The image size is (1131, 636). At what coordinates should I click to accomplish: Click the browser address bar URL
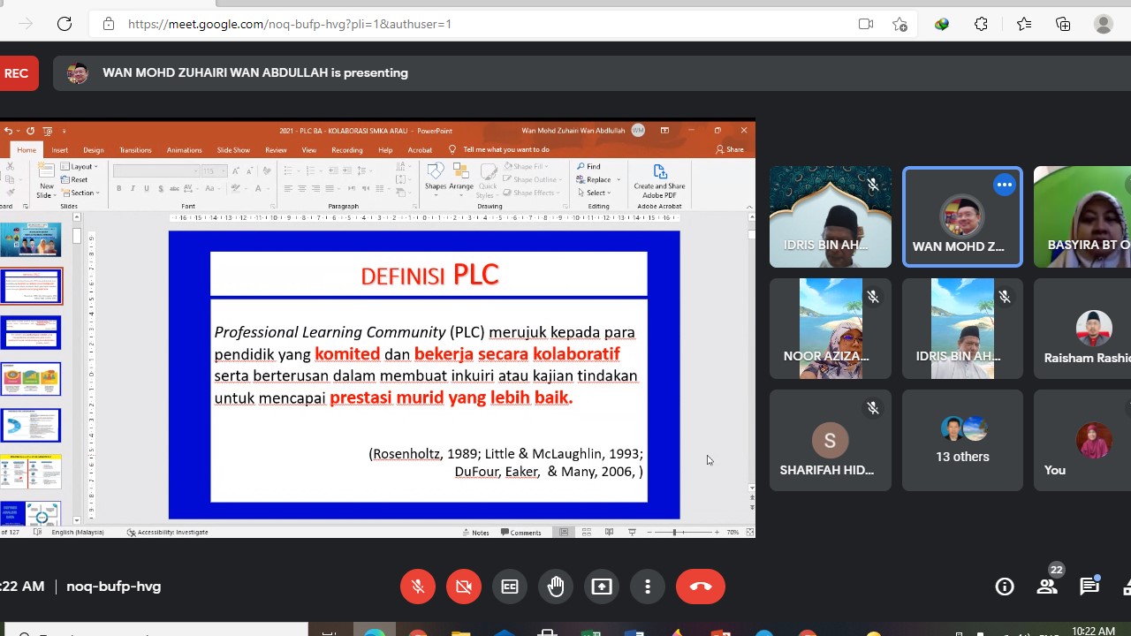tap(290, 24)
